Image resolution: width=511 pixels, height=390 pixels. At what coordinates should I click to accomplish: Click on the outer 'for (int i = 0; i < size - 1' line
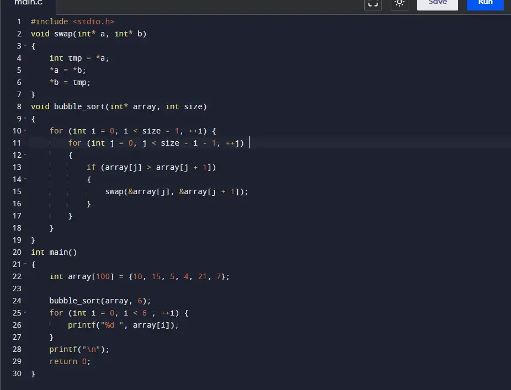[132, 131]
